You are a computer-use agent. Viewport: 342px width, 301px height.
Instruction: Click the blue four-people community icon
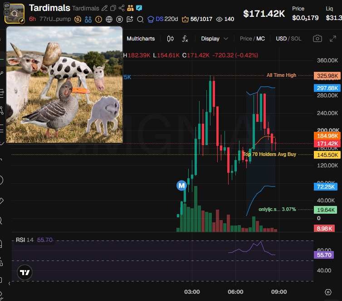click(88, 20)
